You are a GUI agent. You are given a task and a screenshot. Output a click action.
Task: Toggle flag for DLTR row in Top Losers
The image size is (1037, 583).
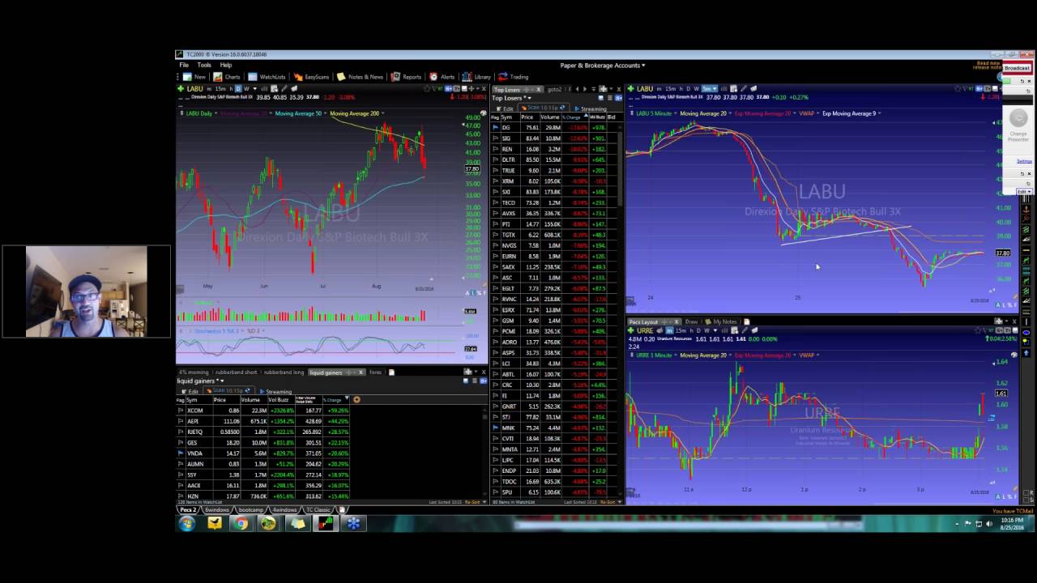[x=496, y=160]
